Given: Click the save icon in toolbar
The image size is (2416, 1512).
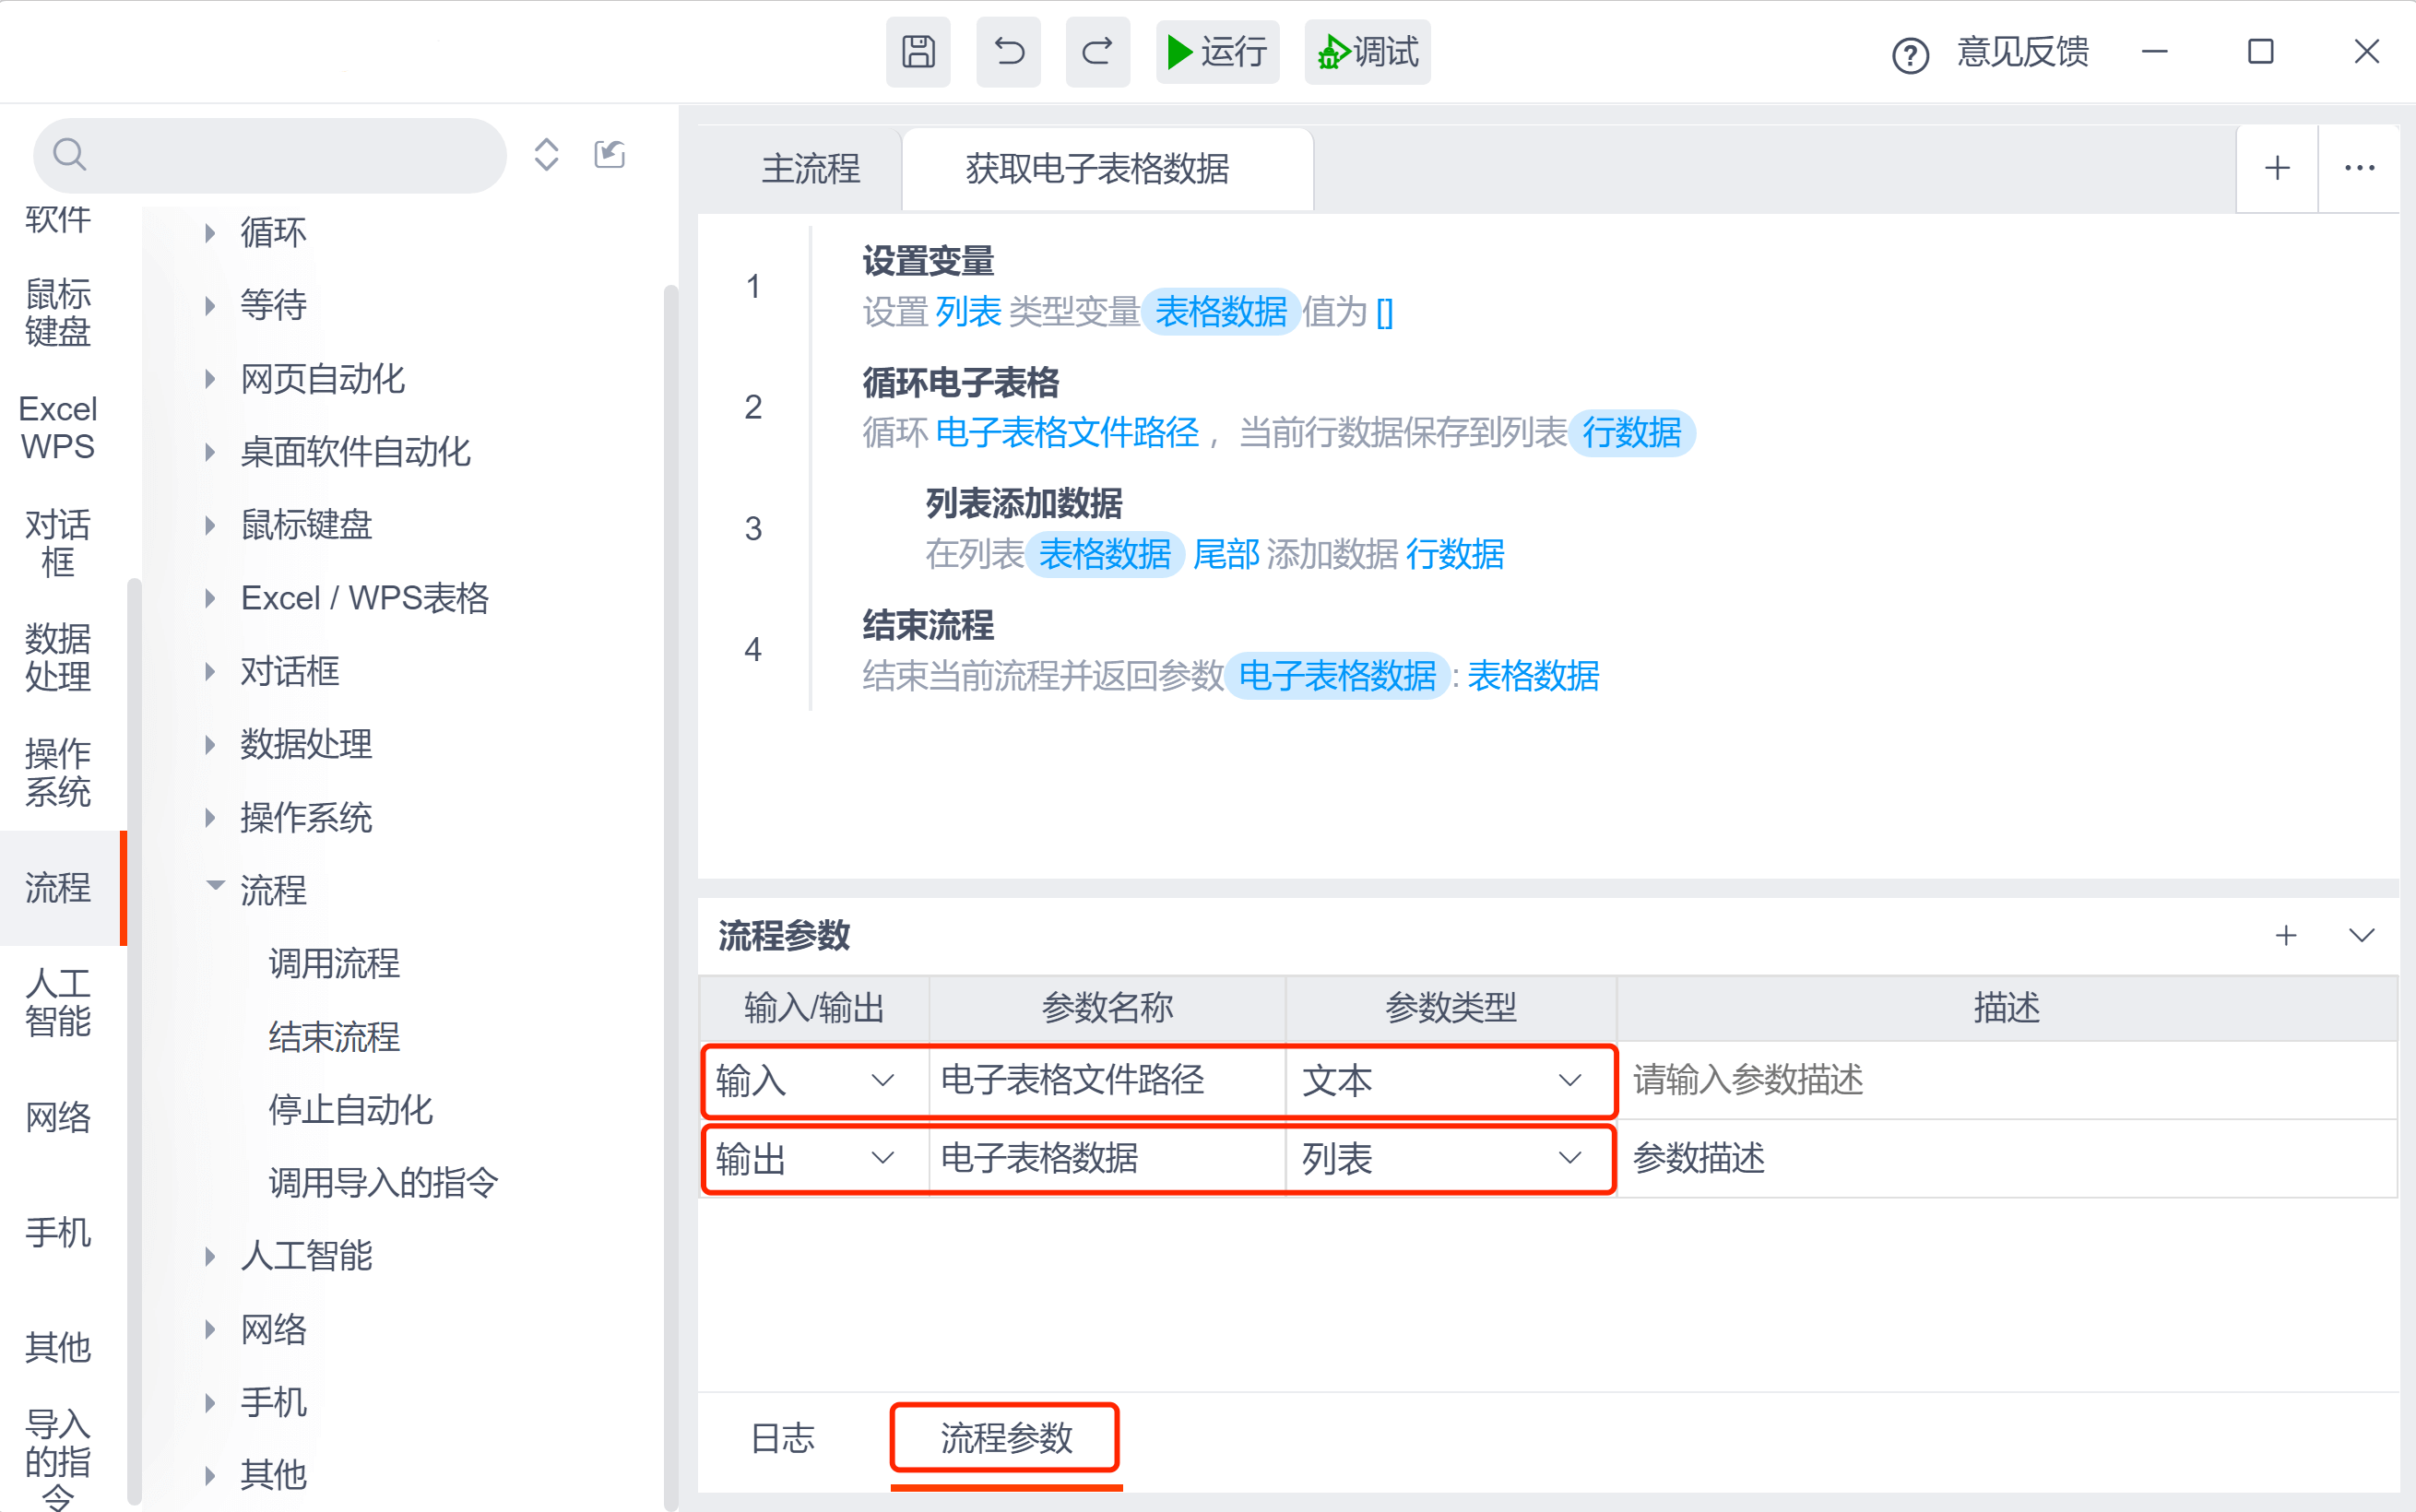Looking at the screenshot, I should tap(917, 52).
